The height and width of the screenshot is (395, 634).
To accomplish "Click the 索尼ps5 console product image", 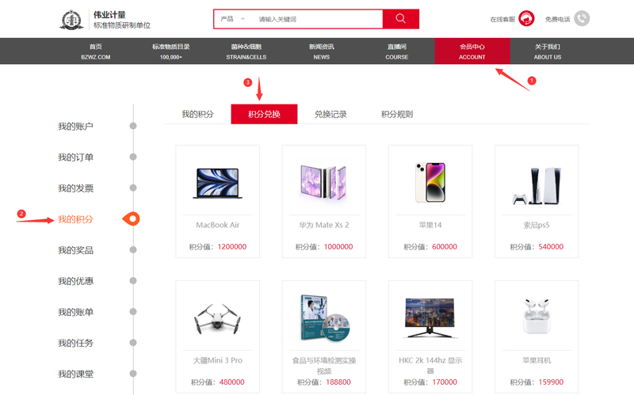I will click(537, 186).
